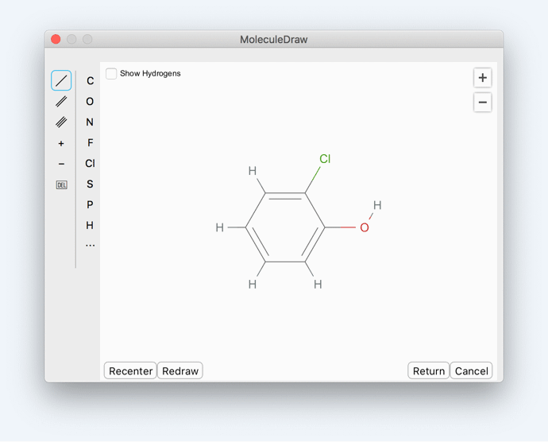This screenshot has width=548, height=442.
Task: Enable the Show Hydrogens checkbox
Action: [112, 74]
